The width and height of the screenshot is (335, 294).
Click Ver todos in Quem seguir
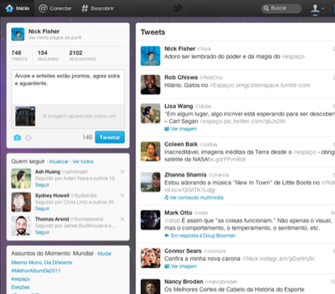pos(82,161)
